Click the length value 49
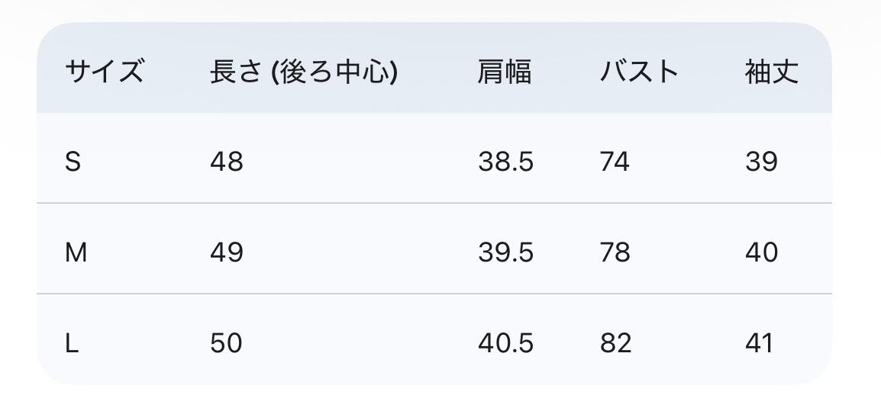 226,252
